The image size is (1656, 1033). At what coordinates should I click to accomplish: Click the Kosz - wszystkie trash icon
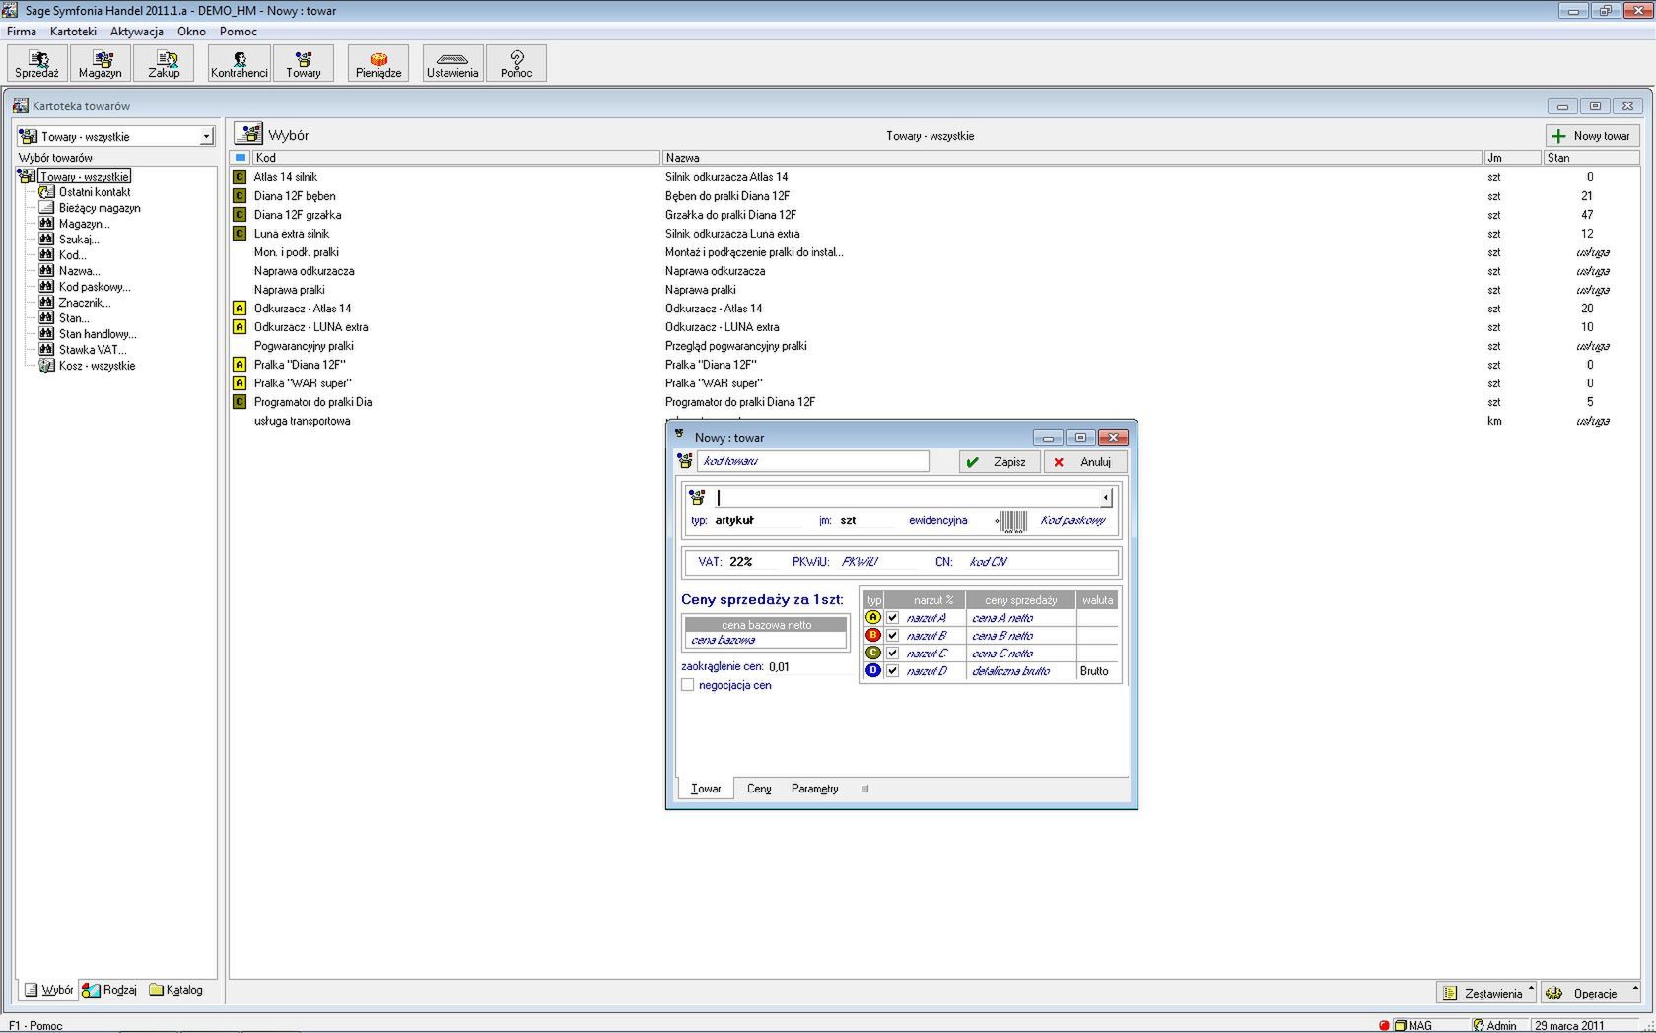pos(46,366)
